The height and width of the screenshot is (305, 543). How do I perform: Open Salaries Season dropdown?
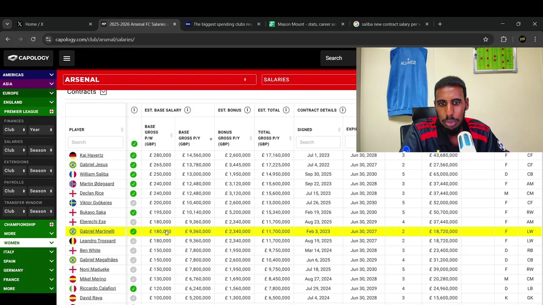pyautogui.click(x=41, y=150)
